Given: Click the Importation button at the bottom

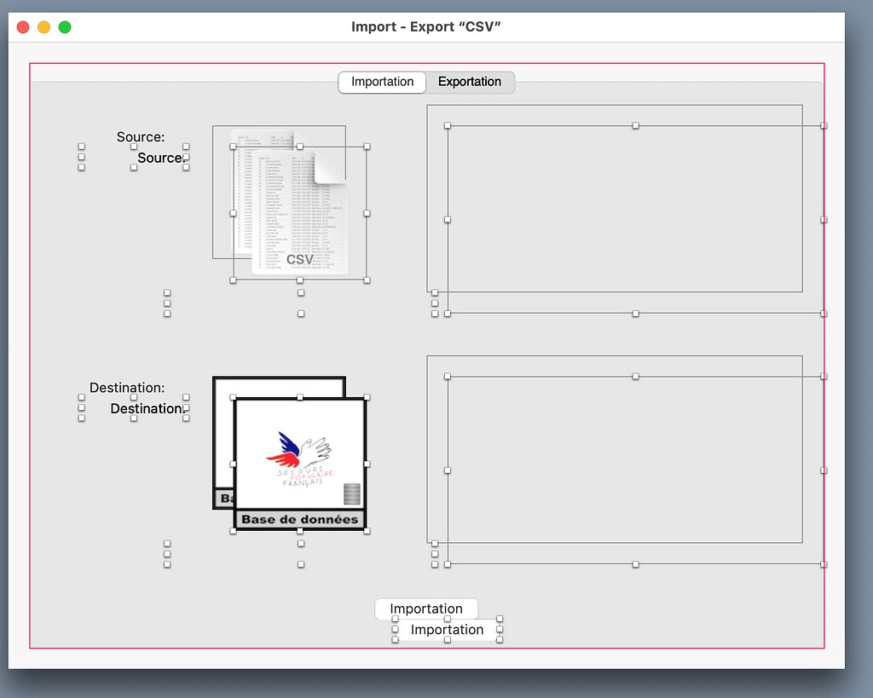Looking at the screenshot, I should [x=426, y=609].
